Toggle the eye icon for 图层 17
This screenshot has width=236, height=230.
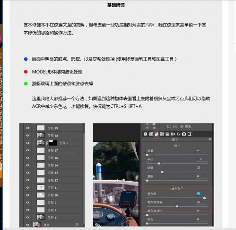(x=28, y=150)
